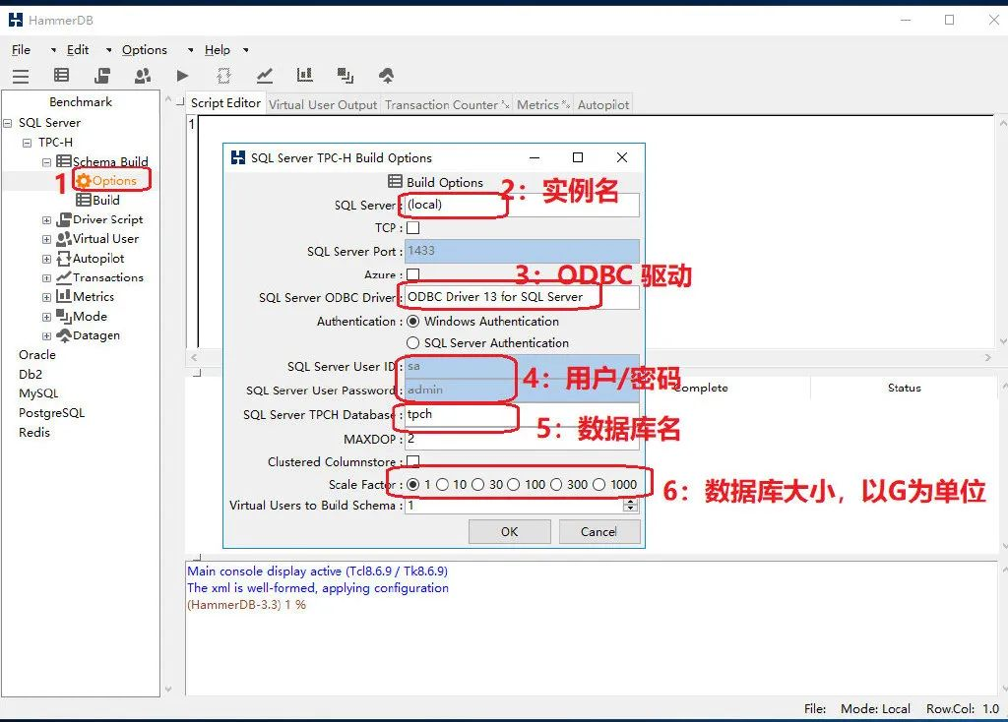Click the Mode tree icon
Viewport: 1008px width, 722px height.
[64, 316]
